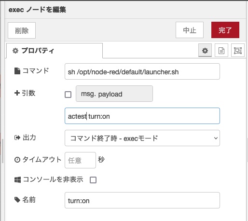Click the タイムアウト seconds field
This screenshot has width=248, height=221.
[80, 160]
